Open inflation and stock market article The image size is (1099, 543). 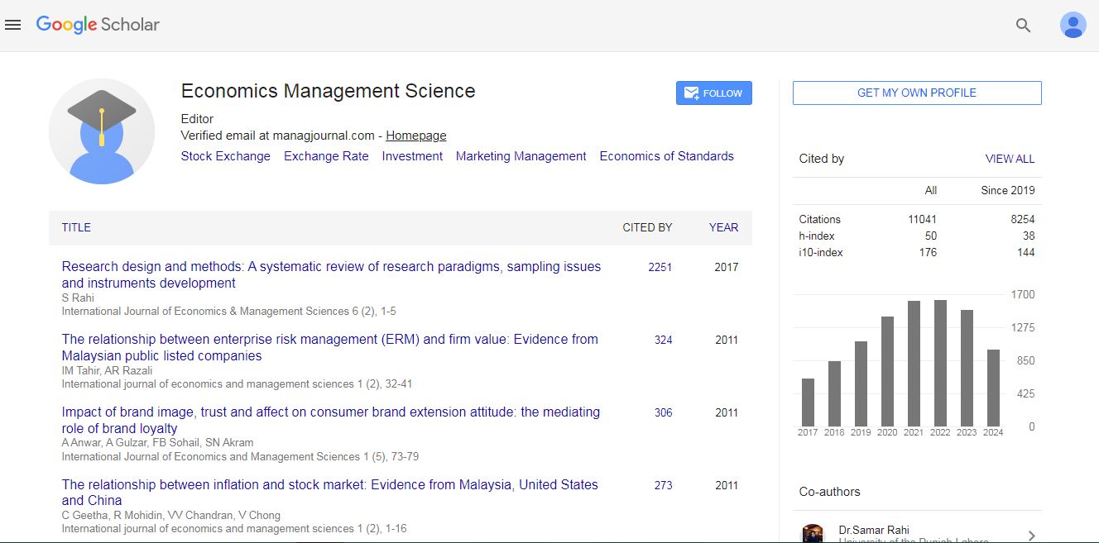[x=329, y=493]
